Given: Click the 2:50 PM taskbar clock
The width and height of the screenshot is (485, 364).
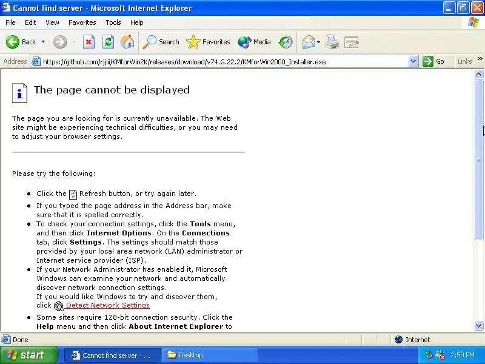Looking at the screenshot, I should (x=463, y=355).
